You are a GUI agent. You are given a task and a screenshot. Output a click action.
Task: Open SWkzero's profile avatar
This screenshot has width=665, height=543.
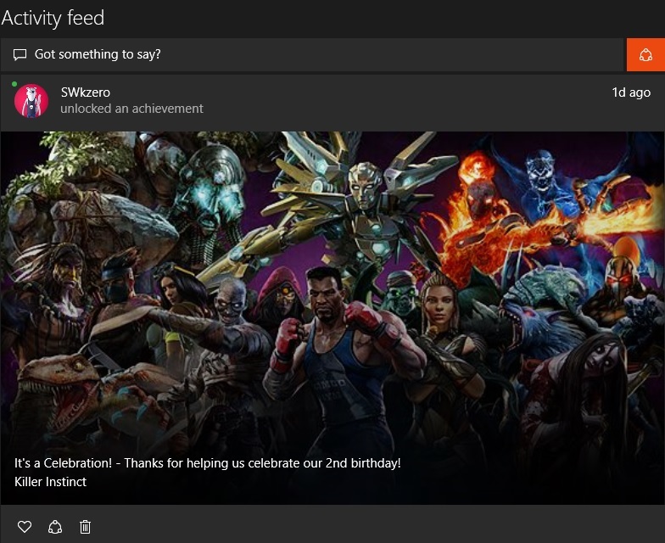coord(31,101)
